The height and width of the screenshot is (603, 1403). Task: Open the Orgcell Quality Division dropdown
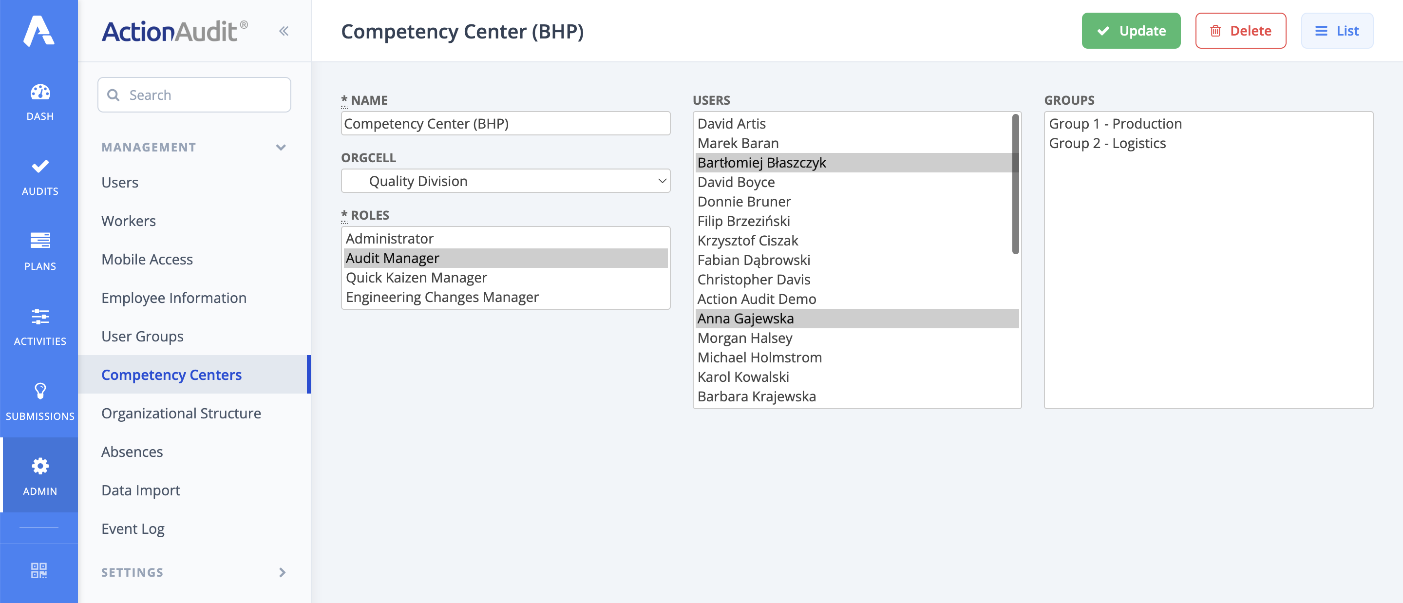click(x=505, y=181)
